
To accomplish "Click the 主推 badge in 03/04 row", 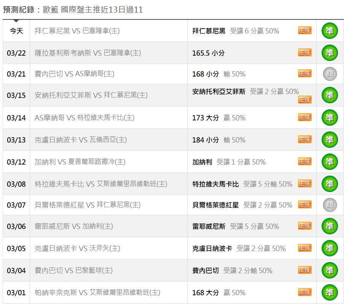I will pyautogui.click(x=305, y=270).
